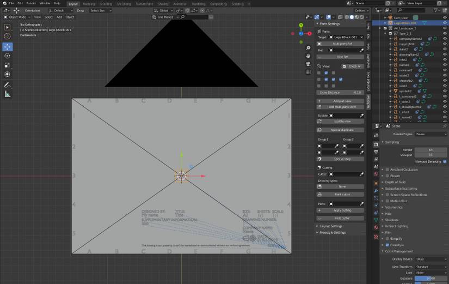Disable the Freestyle checkbox
Screen dimensions: 449x284
point(388,245)
